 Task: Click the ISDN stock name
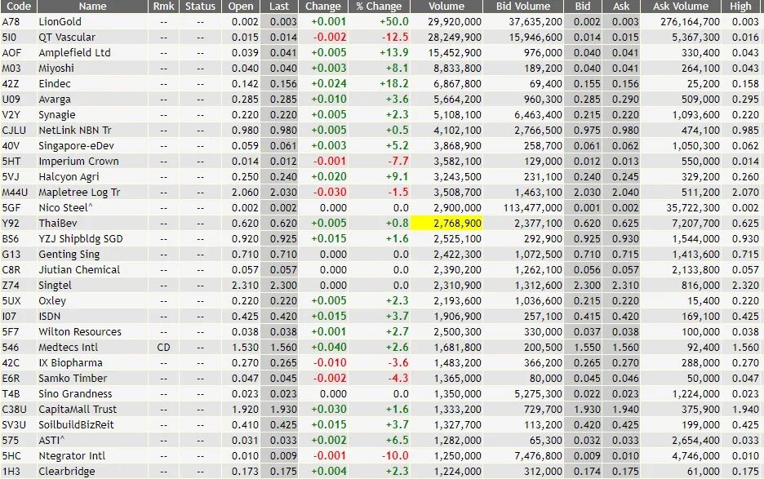coord(50,317)
